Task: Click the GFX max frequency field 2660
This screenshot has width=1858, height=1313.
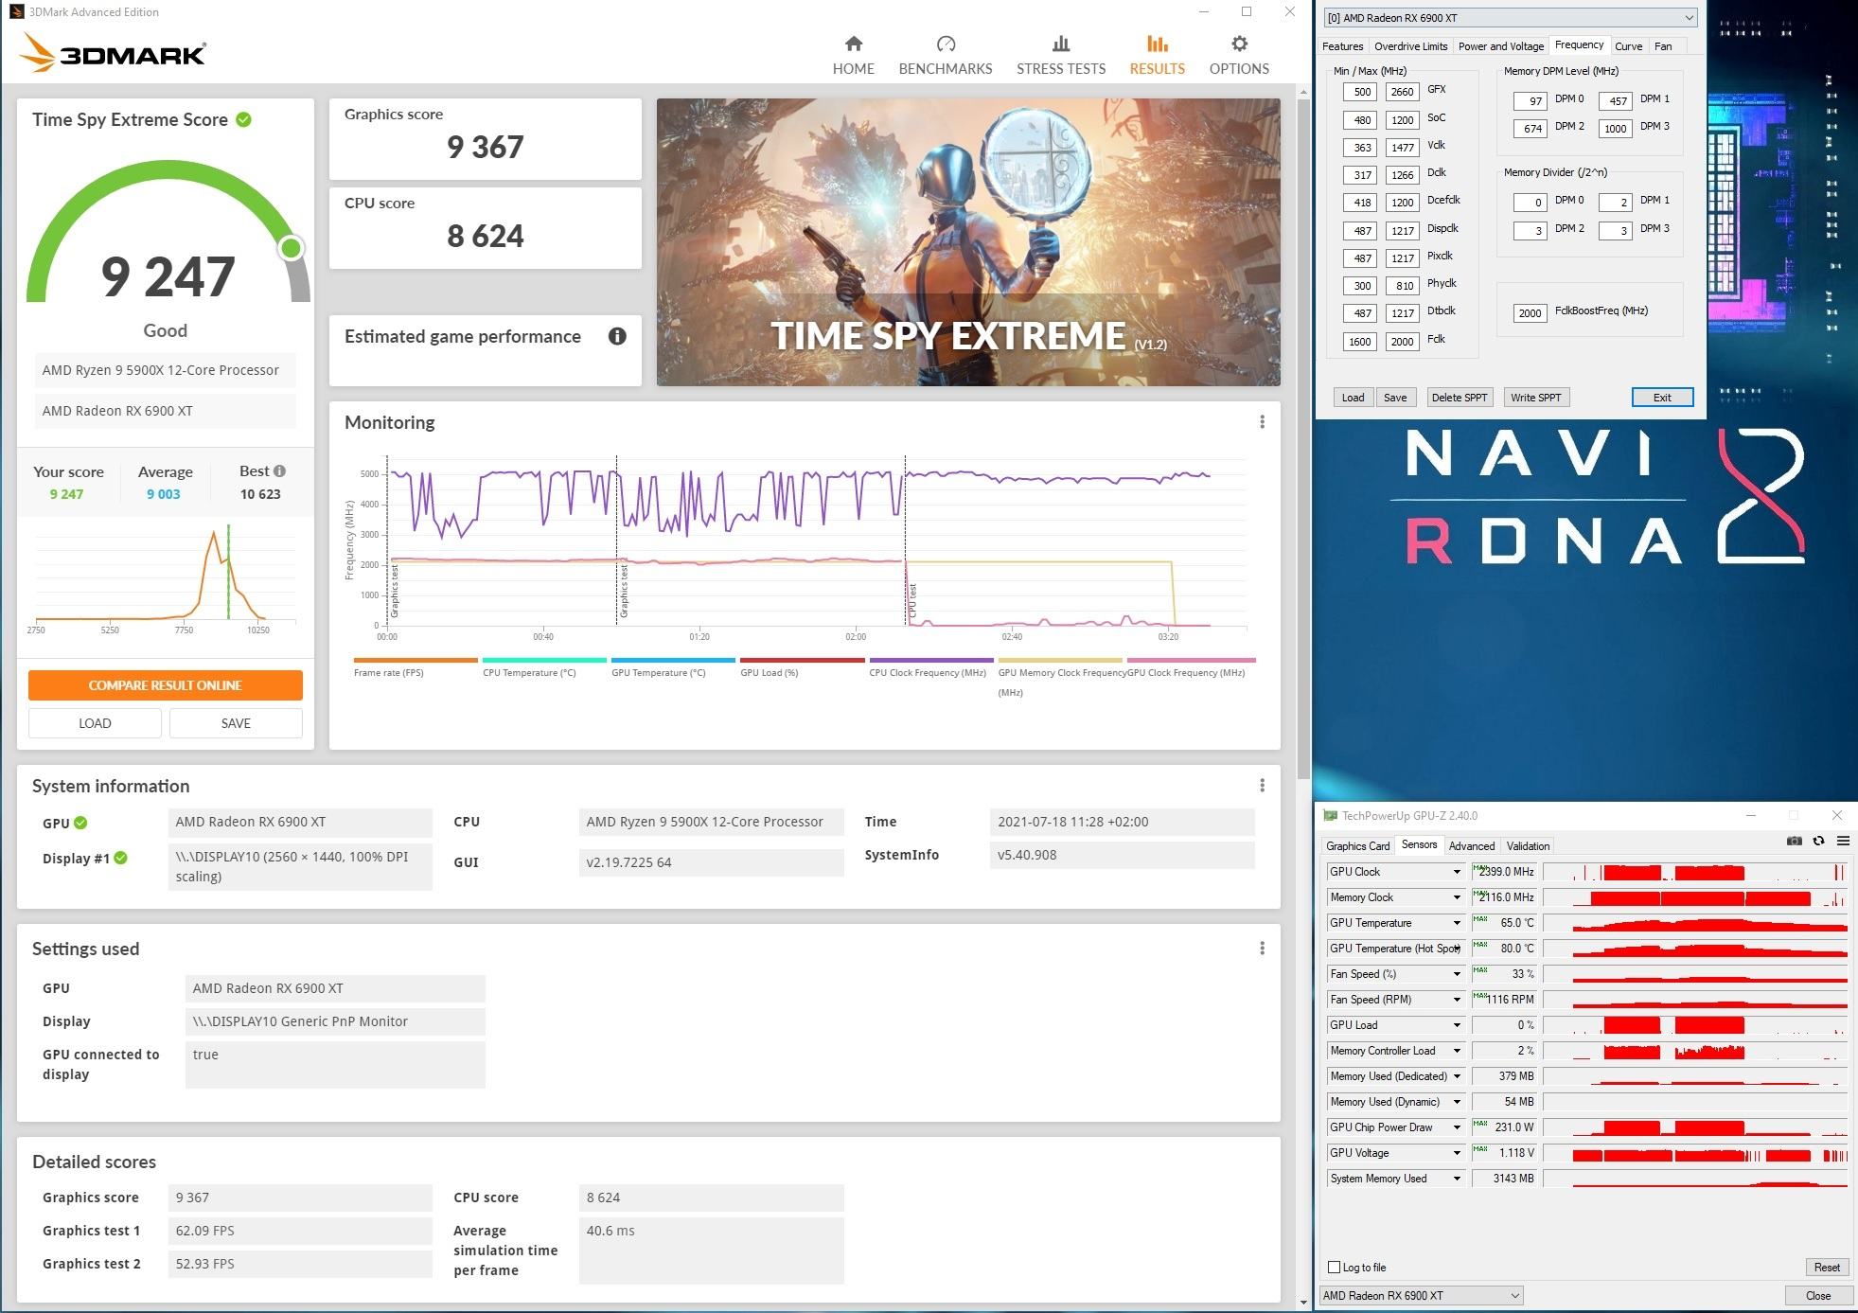Action: (x=1402, y=92)
